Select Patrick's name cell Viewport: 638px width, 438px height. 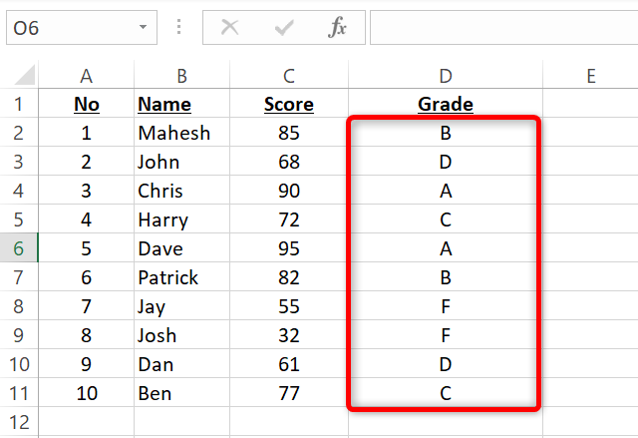tap(181, 278)
